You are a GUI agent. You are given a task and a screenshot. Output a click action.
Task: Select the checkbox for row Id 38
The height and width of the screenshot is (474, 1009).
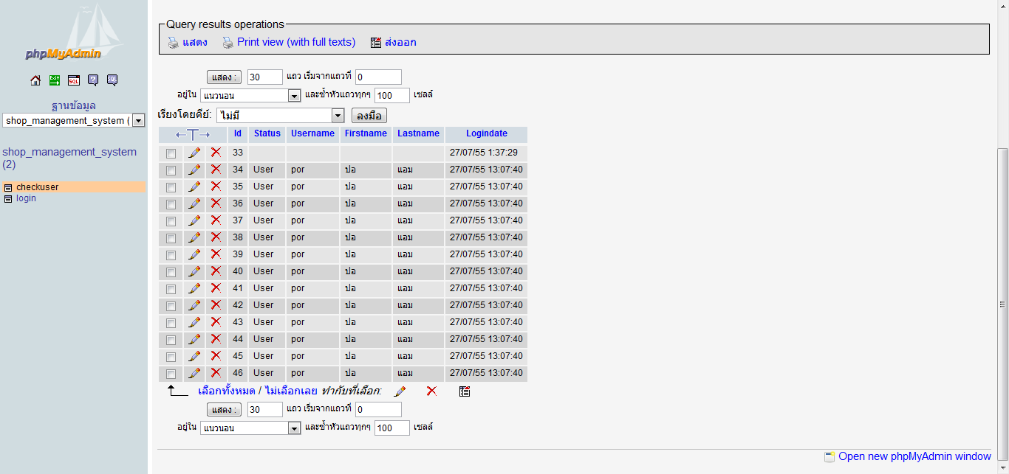coord(171,238)
